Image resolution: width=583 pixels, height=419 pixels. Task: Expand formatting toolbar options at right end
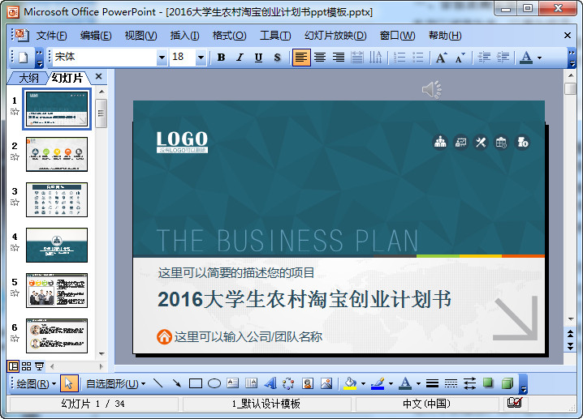point(572,58)
